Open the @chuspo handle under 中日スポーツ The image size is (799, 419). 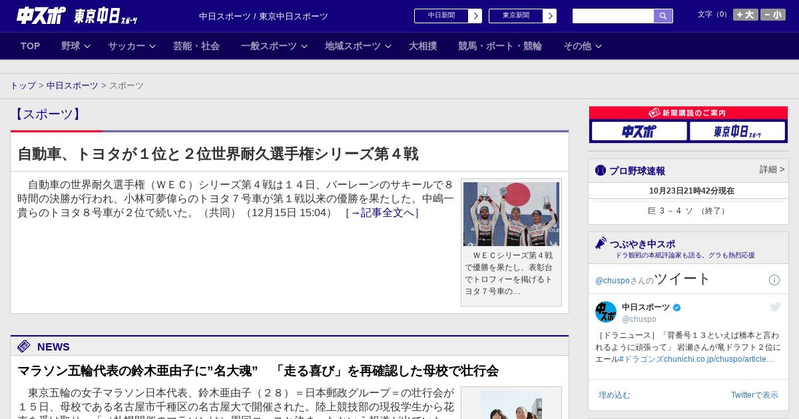639,319
